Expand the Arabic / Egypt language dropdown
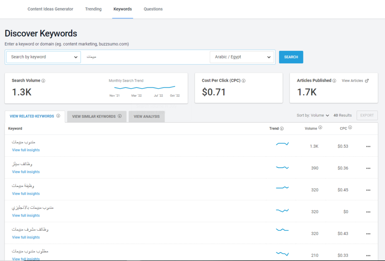Image resolution: width=385 pixels, height=261 pixels. (242, 57)
